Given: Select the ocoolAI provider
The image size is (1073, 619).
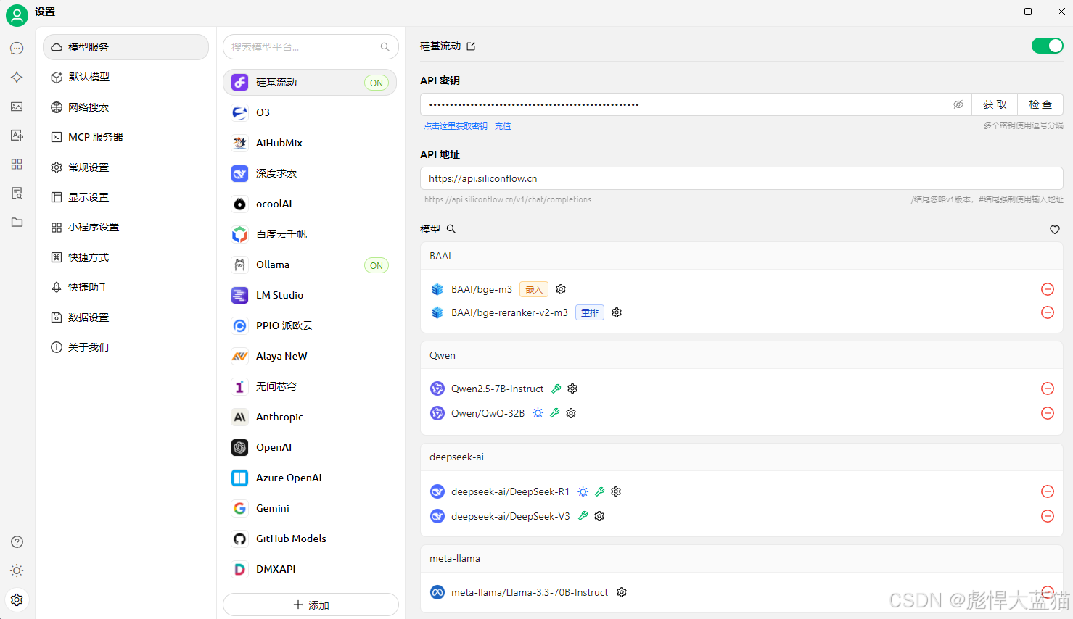Looking at the screenshot, I should (310, 204).
